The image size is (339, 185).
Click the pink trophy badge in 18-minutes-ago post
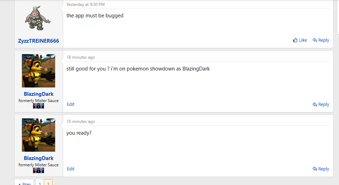[36, 106]
